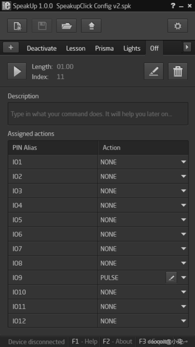Edit the IO9 PULSE action settings
This screenshot has height=347, width=195.
tap(171, 278)
